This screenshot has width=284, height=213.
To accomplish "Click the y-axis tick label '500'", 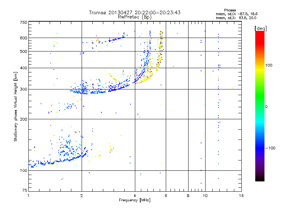I will pyautogui.click(x=23, y=51).
